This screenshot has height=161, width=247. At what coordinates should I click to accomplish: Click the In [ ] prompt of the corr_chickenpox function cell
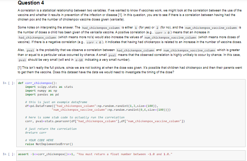click(x=9, y=83)
